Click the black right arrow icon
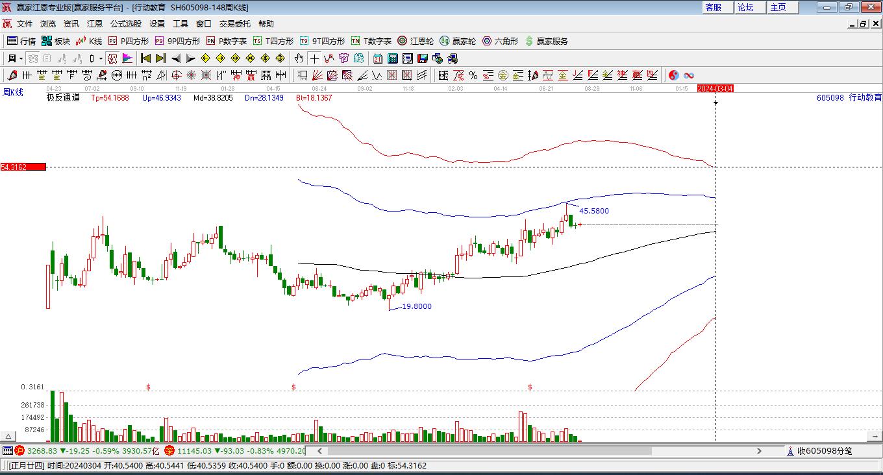 coord(190,58)
